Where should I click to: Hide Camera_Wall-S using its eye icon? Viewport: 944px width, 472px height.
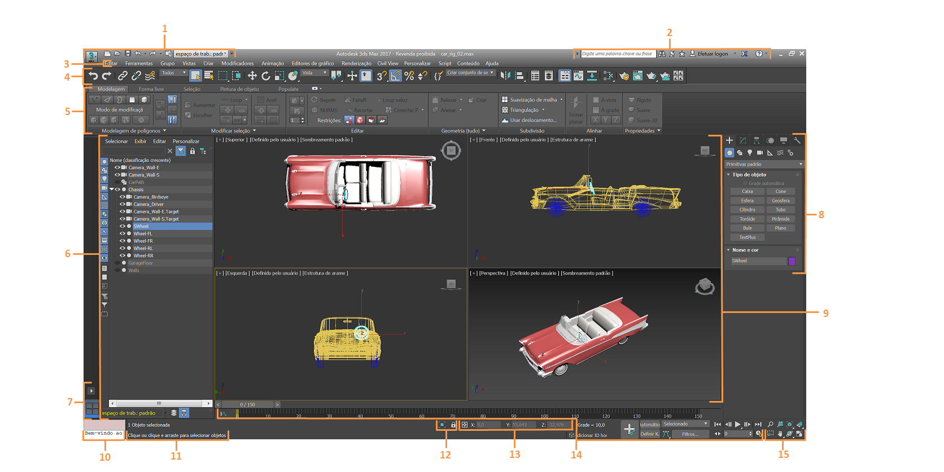point(117,175)
